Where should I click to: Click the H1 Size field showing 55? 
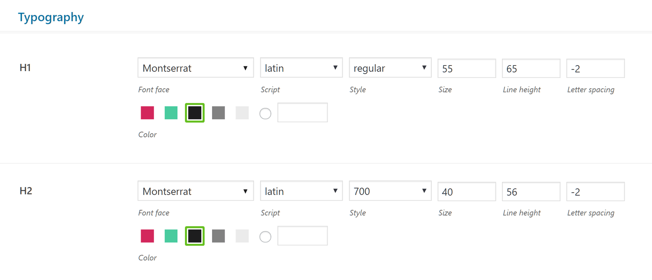click(467, 68)
